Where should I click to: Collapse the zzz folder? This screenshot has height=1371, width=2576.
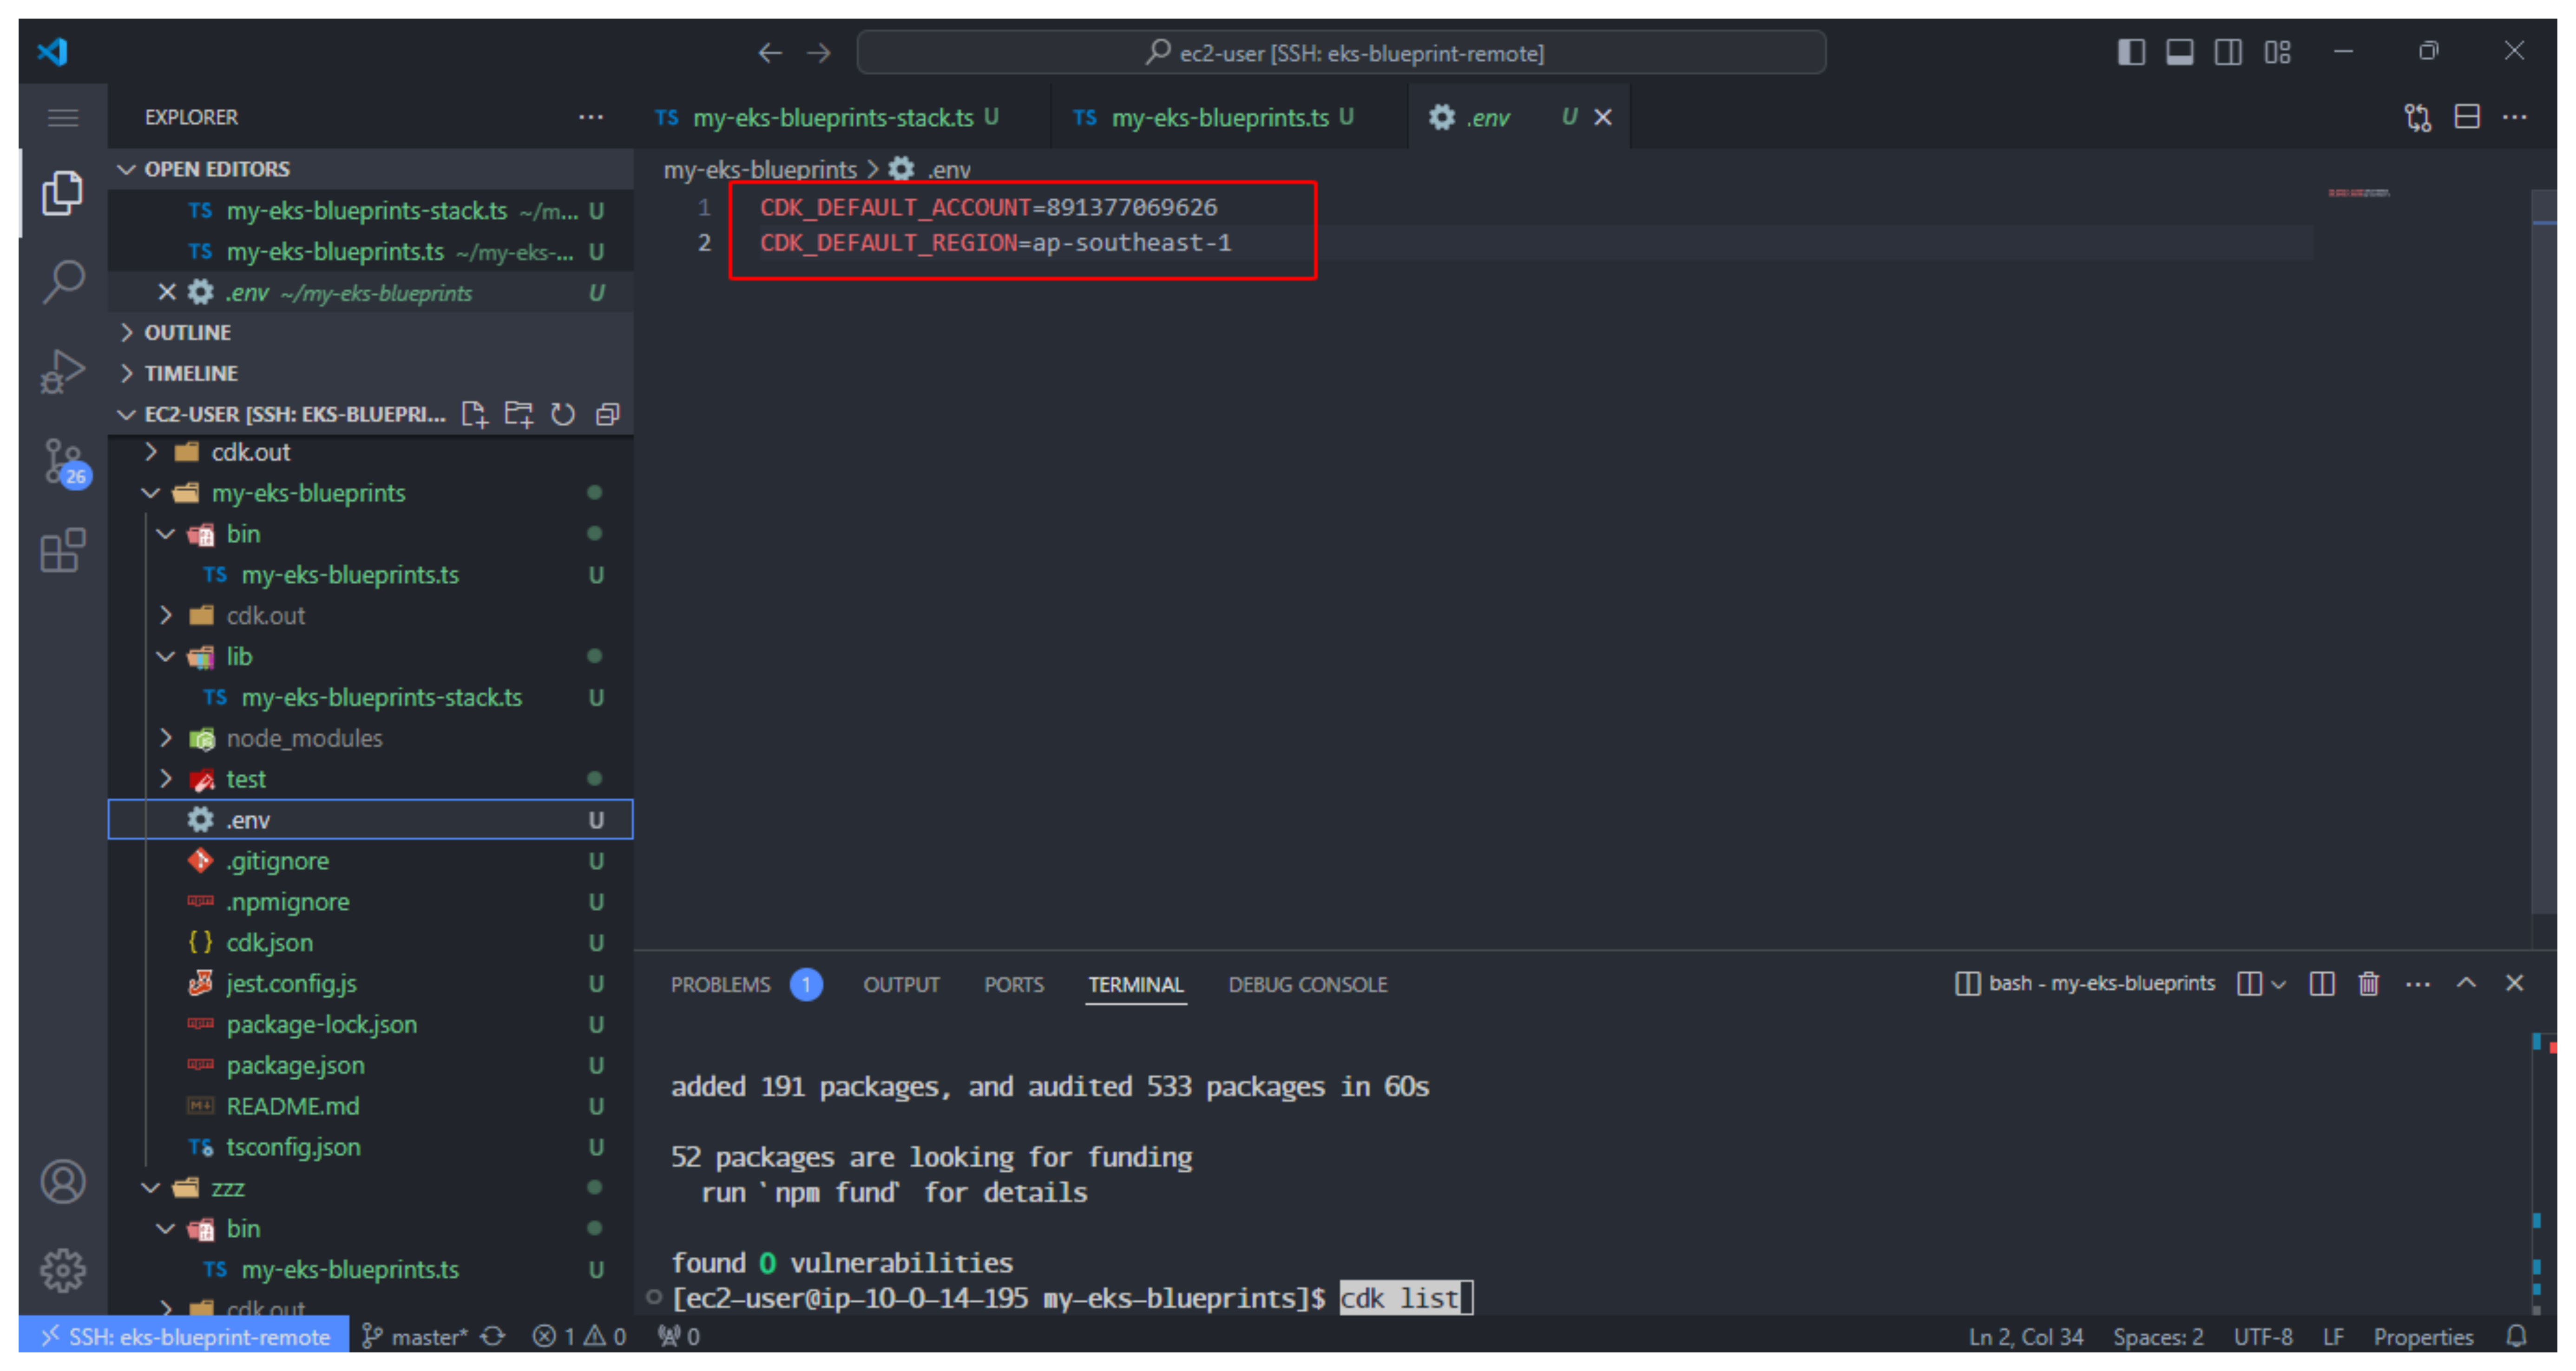tap(370, 1189)
